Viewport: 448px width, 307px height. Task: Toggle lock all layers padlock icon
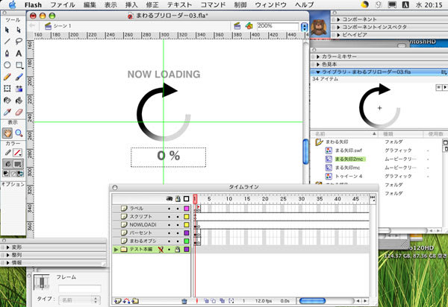178,198
